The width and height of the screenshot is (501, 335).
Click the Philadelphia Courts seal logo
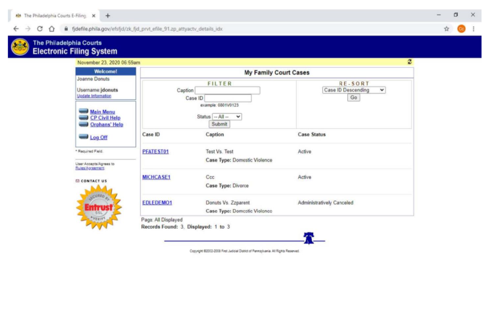[x=20, y=46]
